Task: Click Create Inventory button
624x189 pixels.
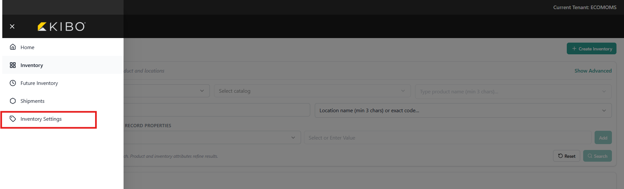Action: click(591, 48)
